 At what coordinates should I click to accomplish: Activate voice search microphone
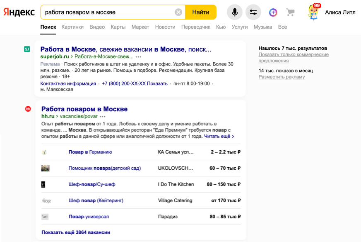(235, 12)
